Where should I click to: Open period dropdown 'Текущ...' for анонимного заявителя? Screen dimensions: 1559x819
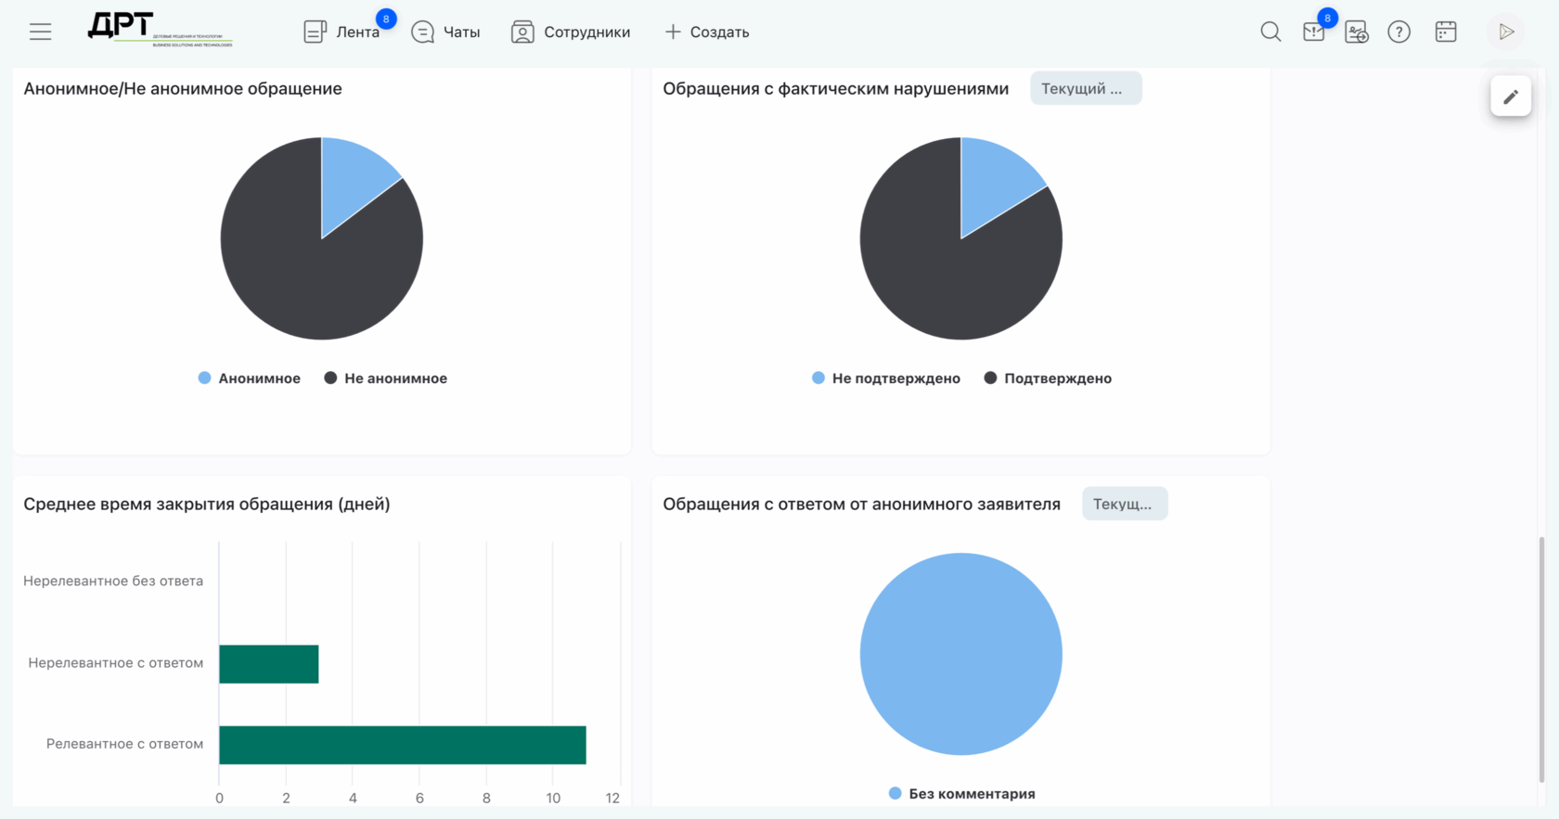tap(1125, 504)
